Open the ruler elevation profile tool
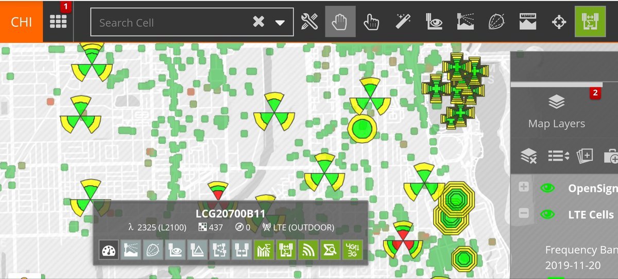Image resolution: width=618 pixels, height=279 pixels. 528,22
